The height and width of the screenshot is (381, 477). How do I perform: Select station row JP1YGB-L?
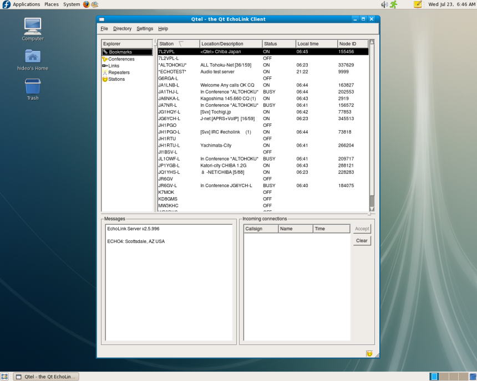263,165
